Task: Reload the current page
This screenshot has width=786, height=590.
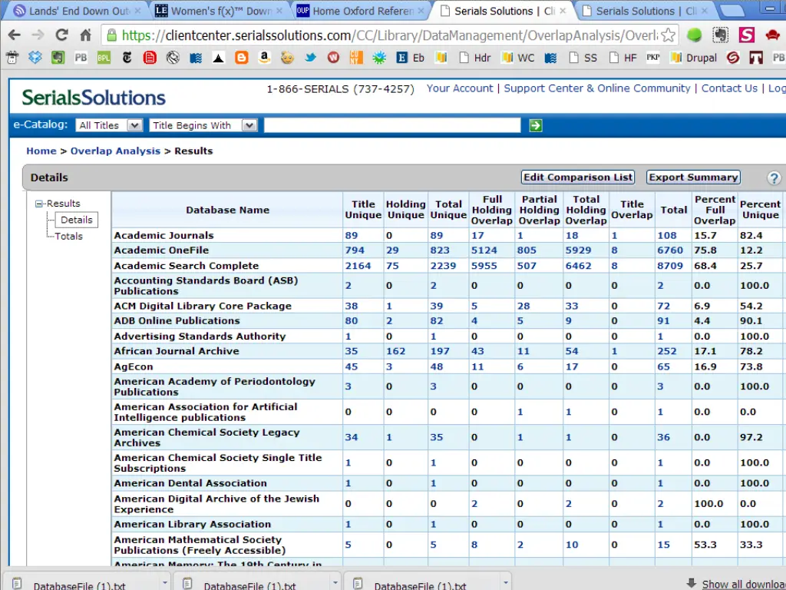Action: click(61, 35)
